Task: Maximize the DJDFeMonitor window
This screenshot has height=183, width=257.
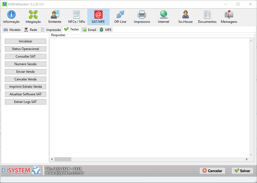Action: pyautogui.click(x=238, y=4)
